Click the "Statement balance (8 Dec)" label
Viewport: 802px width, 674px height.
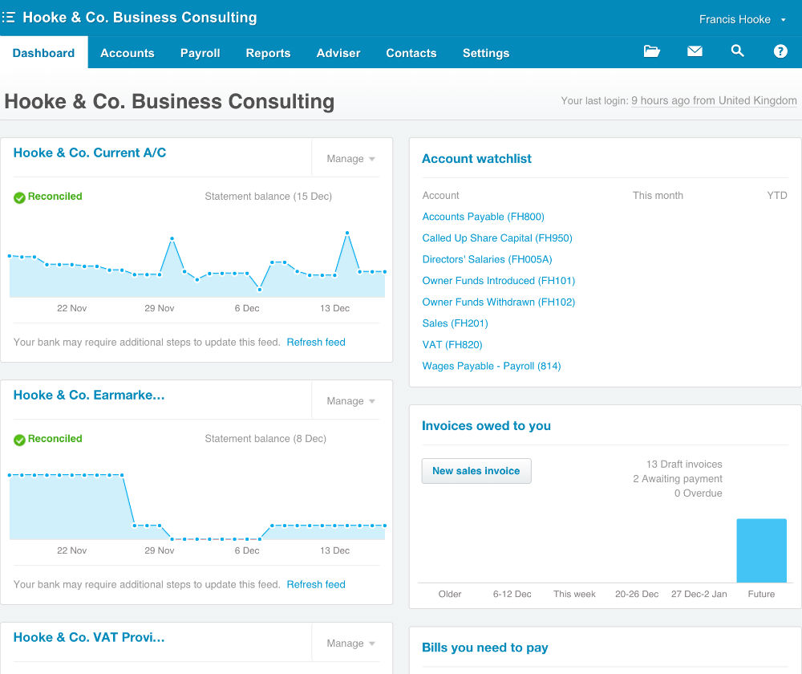click(265, 439)
